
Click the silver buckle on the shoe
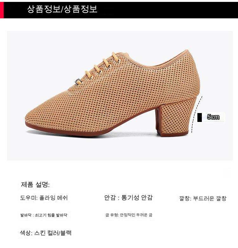click(78, 82)
